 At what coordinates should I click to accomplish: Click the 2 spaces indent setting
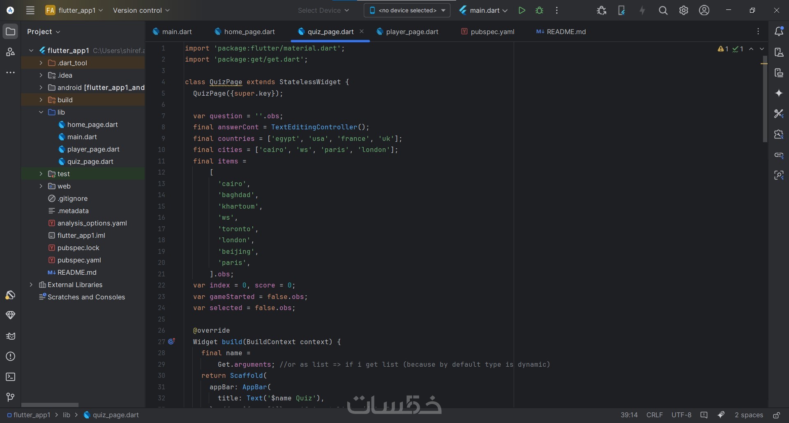coord(749,415)
